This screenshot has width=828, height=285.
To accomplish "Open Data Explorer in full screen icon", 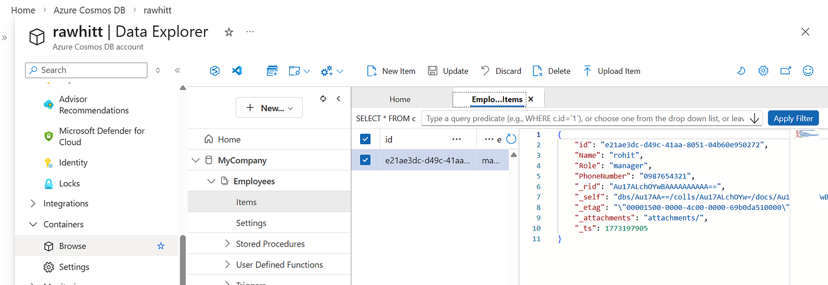I will tap(785, 71).
